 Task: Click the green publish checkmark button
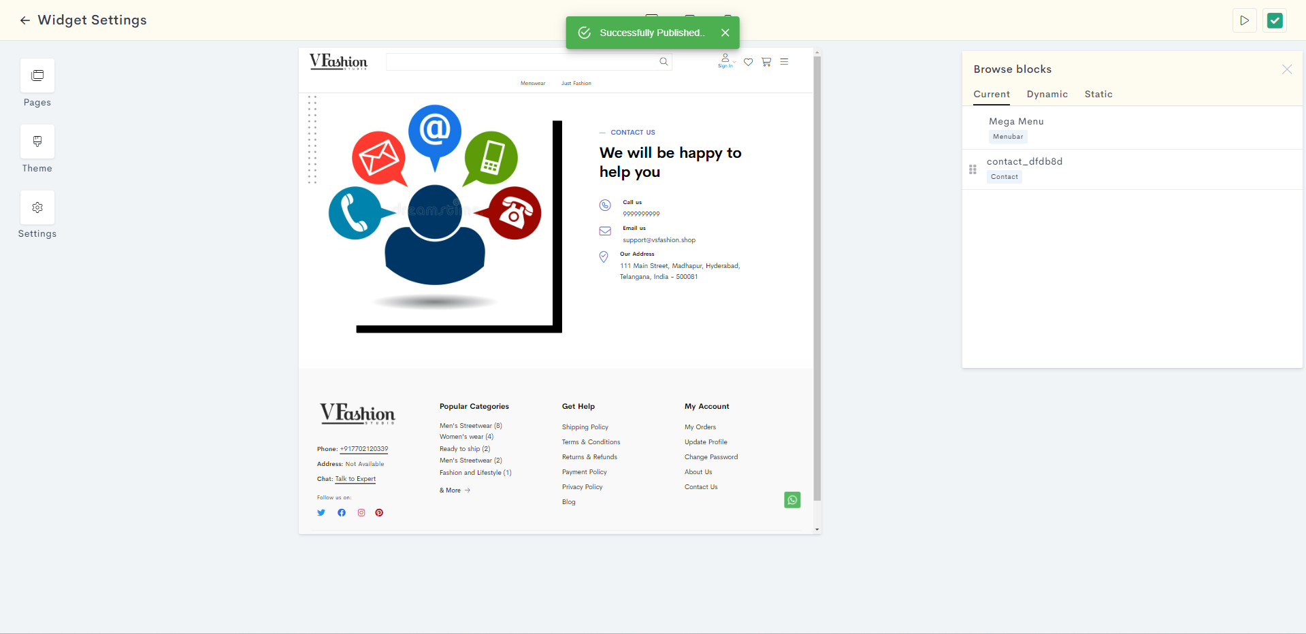(1275, 20)
